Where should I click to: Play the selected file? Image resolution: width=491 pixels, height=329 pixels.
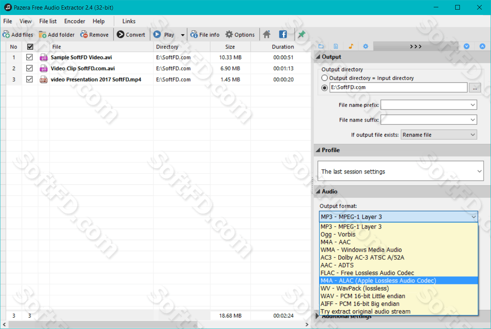[x=164, y=35]
